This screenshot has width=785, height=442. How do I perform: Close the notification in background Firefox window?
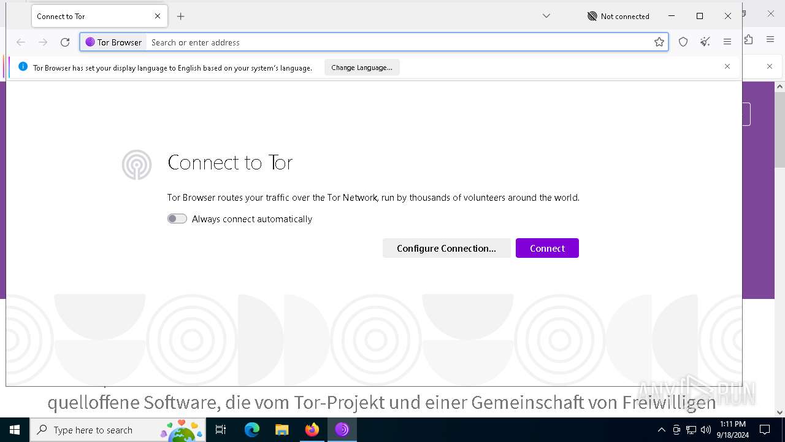770,66
